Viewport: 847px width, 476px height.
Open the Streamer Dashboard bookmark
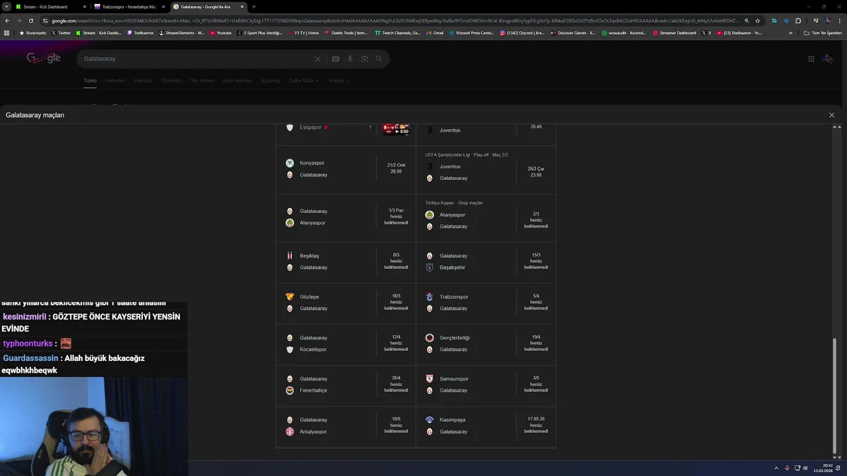click(674, 32)
